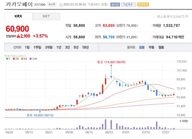Select the 10년 line chart period
Screen dimensions: 192x139
(x=85, y=47)
